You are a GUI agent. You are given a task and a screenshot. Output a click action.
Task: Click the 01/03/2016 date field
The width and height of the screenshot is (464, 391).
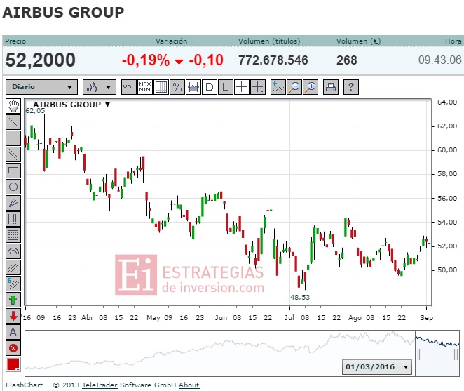point(371,367)
